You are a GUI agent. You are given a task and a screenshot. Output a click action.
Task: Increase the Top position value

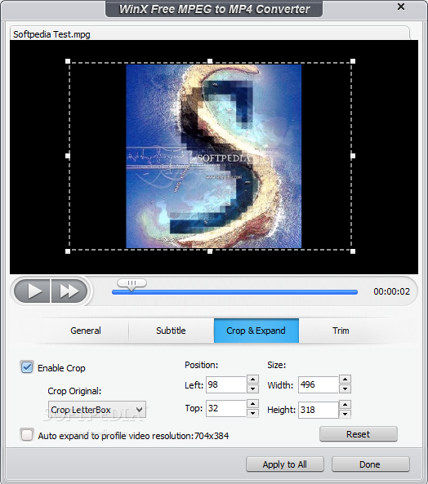click(x=252, y=404)
